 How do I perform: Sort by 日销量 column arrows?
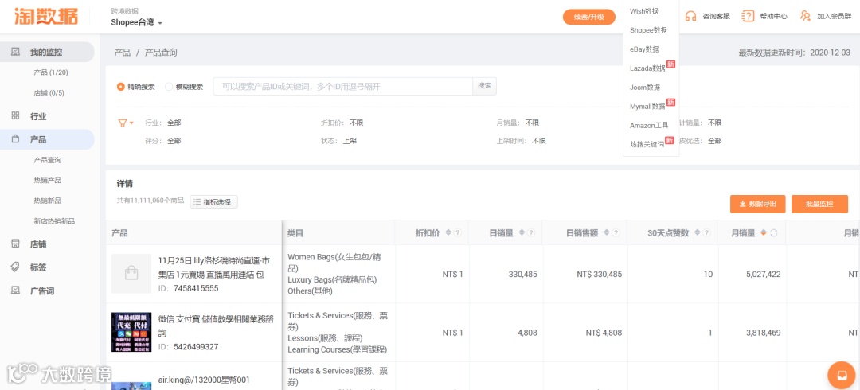pyautogui.click(x=522, y=233)
